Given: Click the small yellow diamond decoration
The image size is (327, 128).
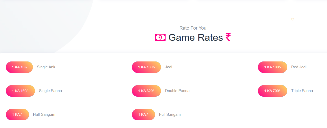Looking at the screenshot, I should (292, 19).
